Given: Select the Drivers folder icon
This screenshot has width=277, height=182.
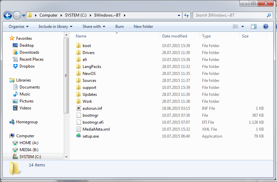Looking at the screenshot, I should tap(78, 53).
